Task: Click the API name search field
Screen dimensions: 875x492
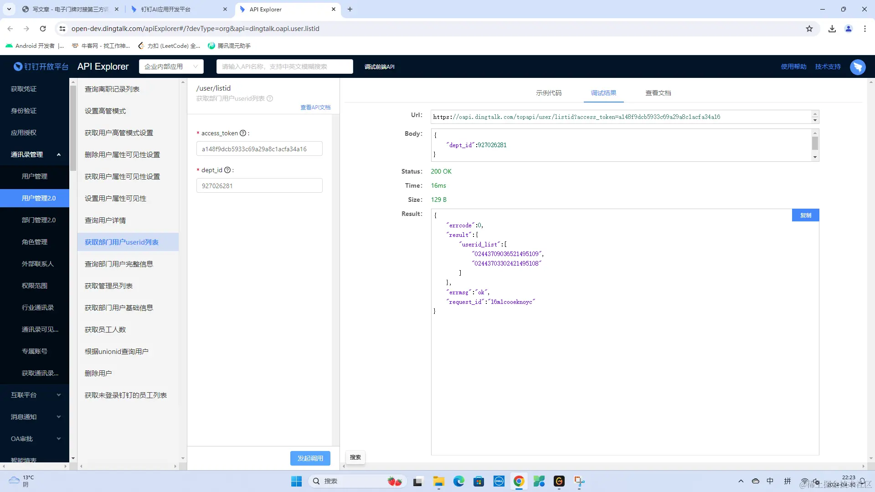Action: (284, 67)
